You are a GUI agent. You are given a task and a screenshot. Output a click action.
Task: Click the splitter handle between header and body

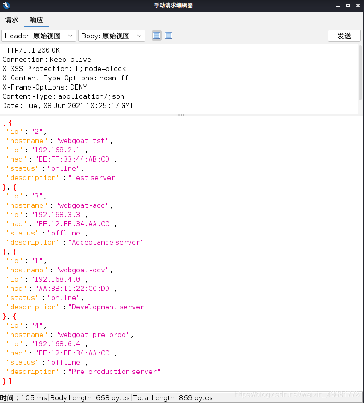[182, 115]
